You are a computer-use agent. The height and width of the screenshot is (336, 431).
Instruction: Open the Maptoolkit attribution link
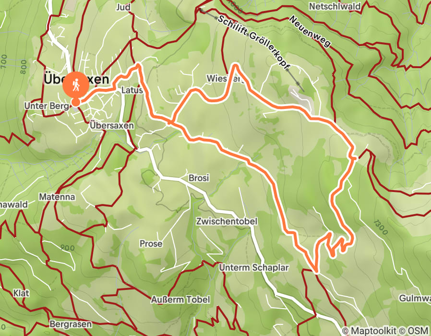click(369, 331)
